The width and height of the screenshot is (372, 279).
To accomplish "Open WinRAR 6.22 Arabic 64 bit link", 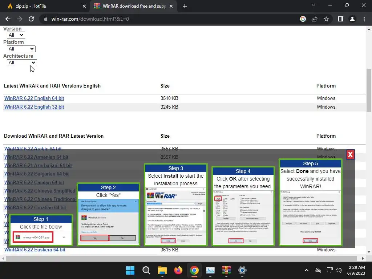I will point(33,149).
